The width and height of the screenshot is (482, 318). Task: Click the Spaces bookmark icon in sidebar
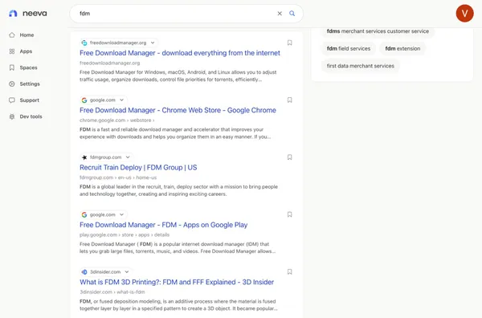pyautogui.click(x=12, y=67)
